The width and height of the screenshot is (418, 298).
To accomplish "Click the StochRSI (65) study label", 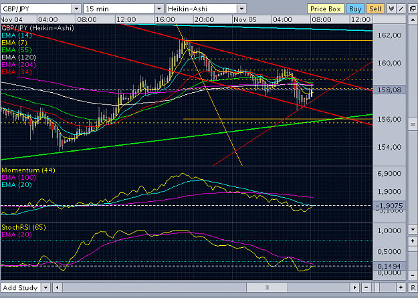I will point(23,227).
